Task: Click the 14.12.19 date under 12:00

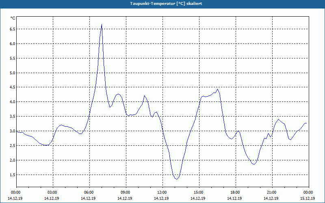Action: (161, 198)
